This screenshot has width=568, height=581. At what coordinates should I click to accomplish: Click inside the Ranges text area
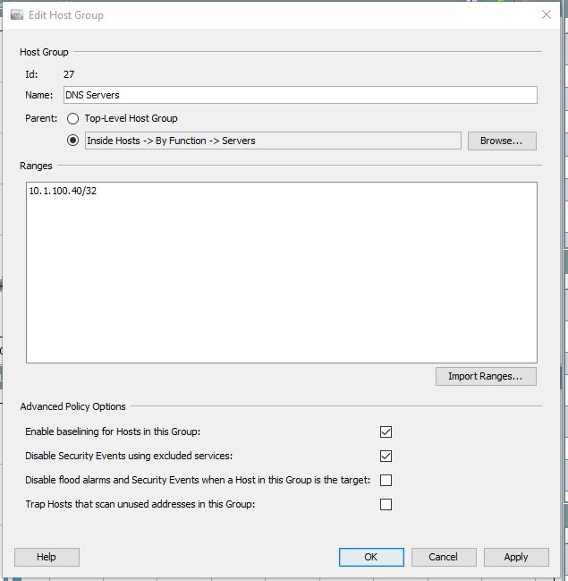[x=282, y=272]
